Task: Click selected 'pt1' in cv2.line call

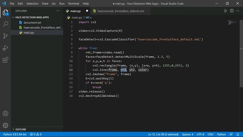Action: [123, 70]
